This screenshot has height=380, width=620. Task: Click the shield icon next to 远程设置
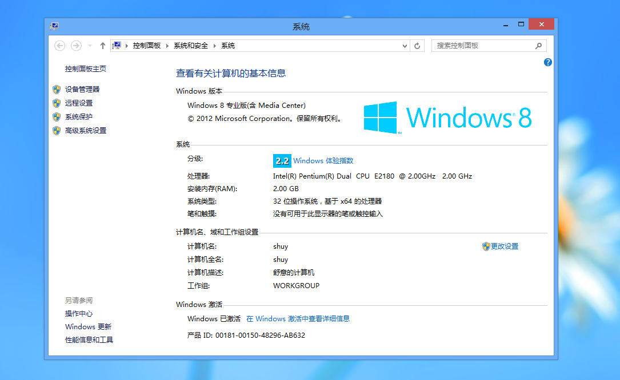coord(57,103)
